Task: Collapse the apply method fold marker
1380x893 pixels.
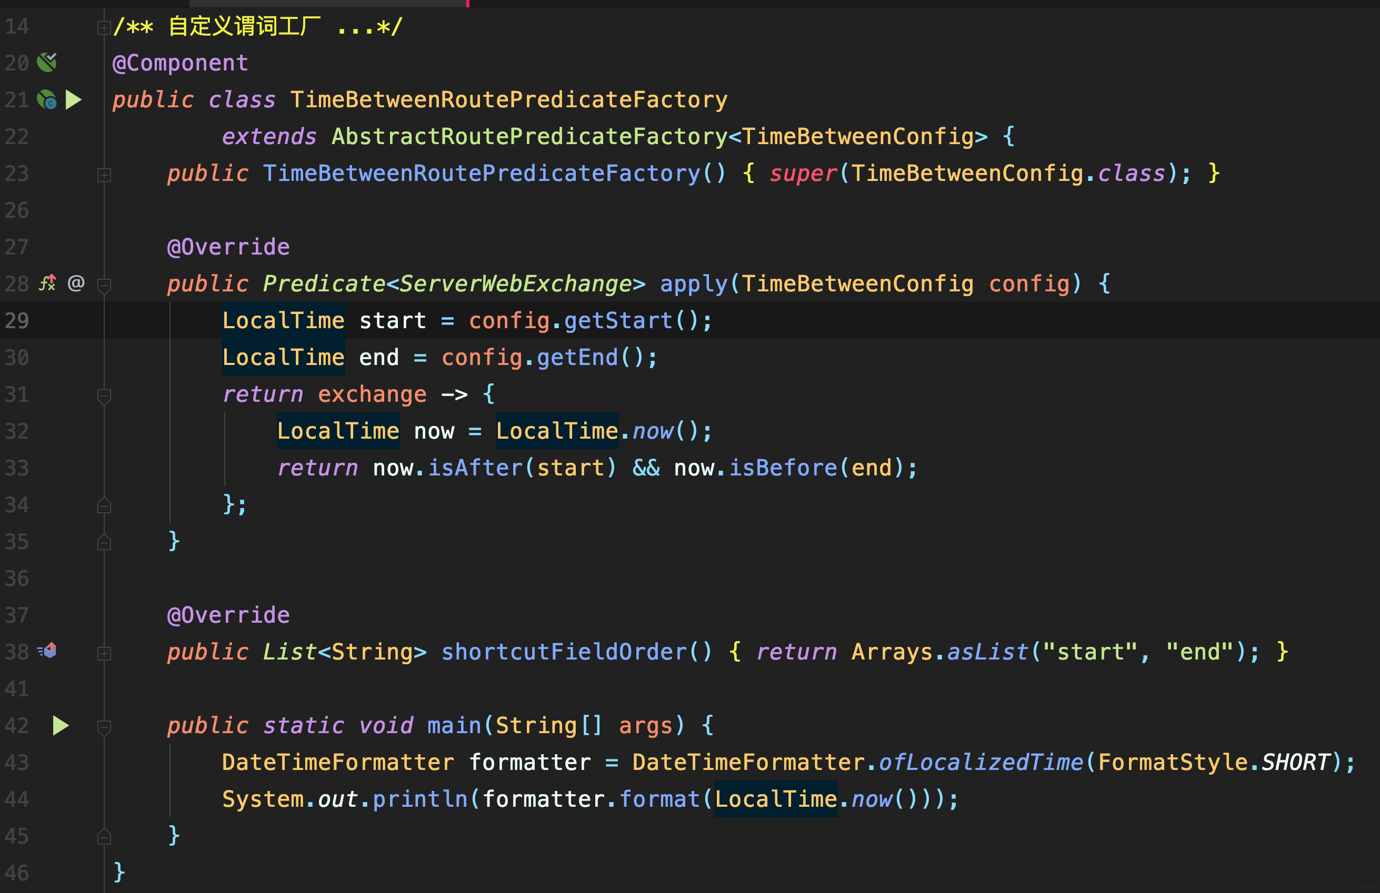Action: 104,285
